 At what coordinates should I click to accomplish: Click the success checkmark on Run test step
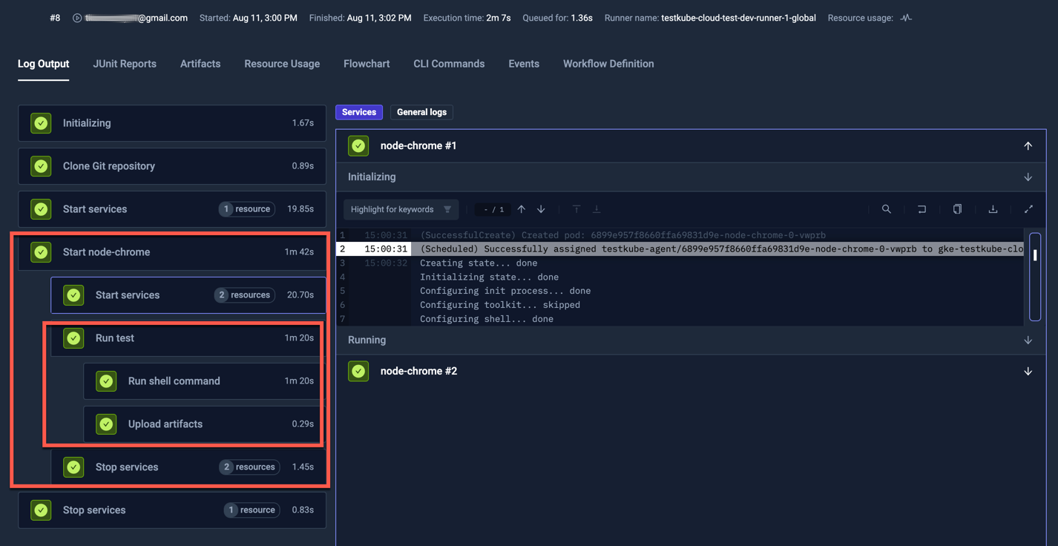pos(73,338)
